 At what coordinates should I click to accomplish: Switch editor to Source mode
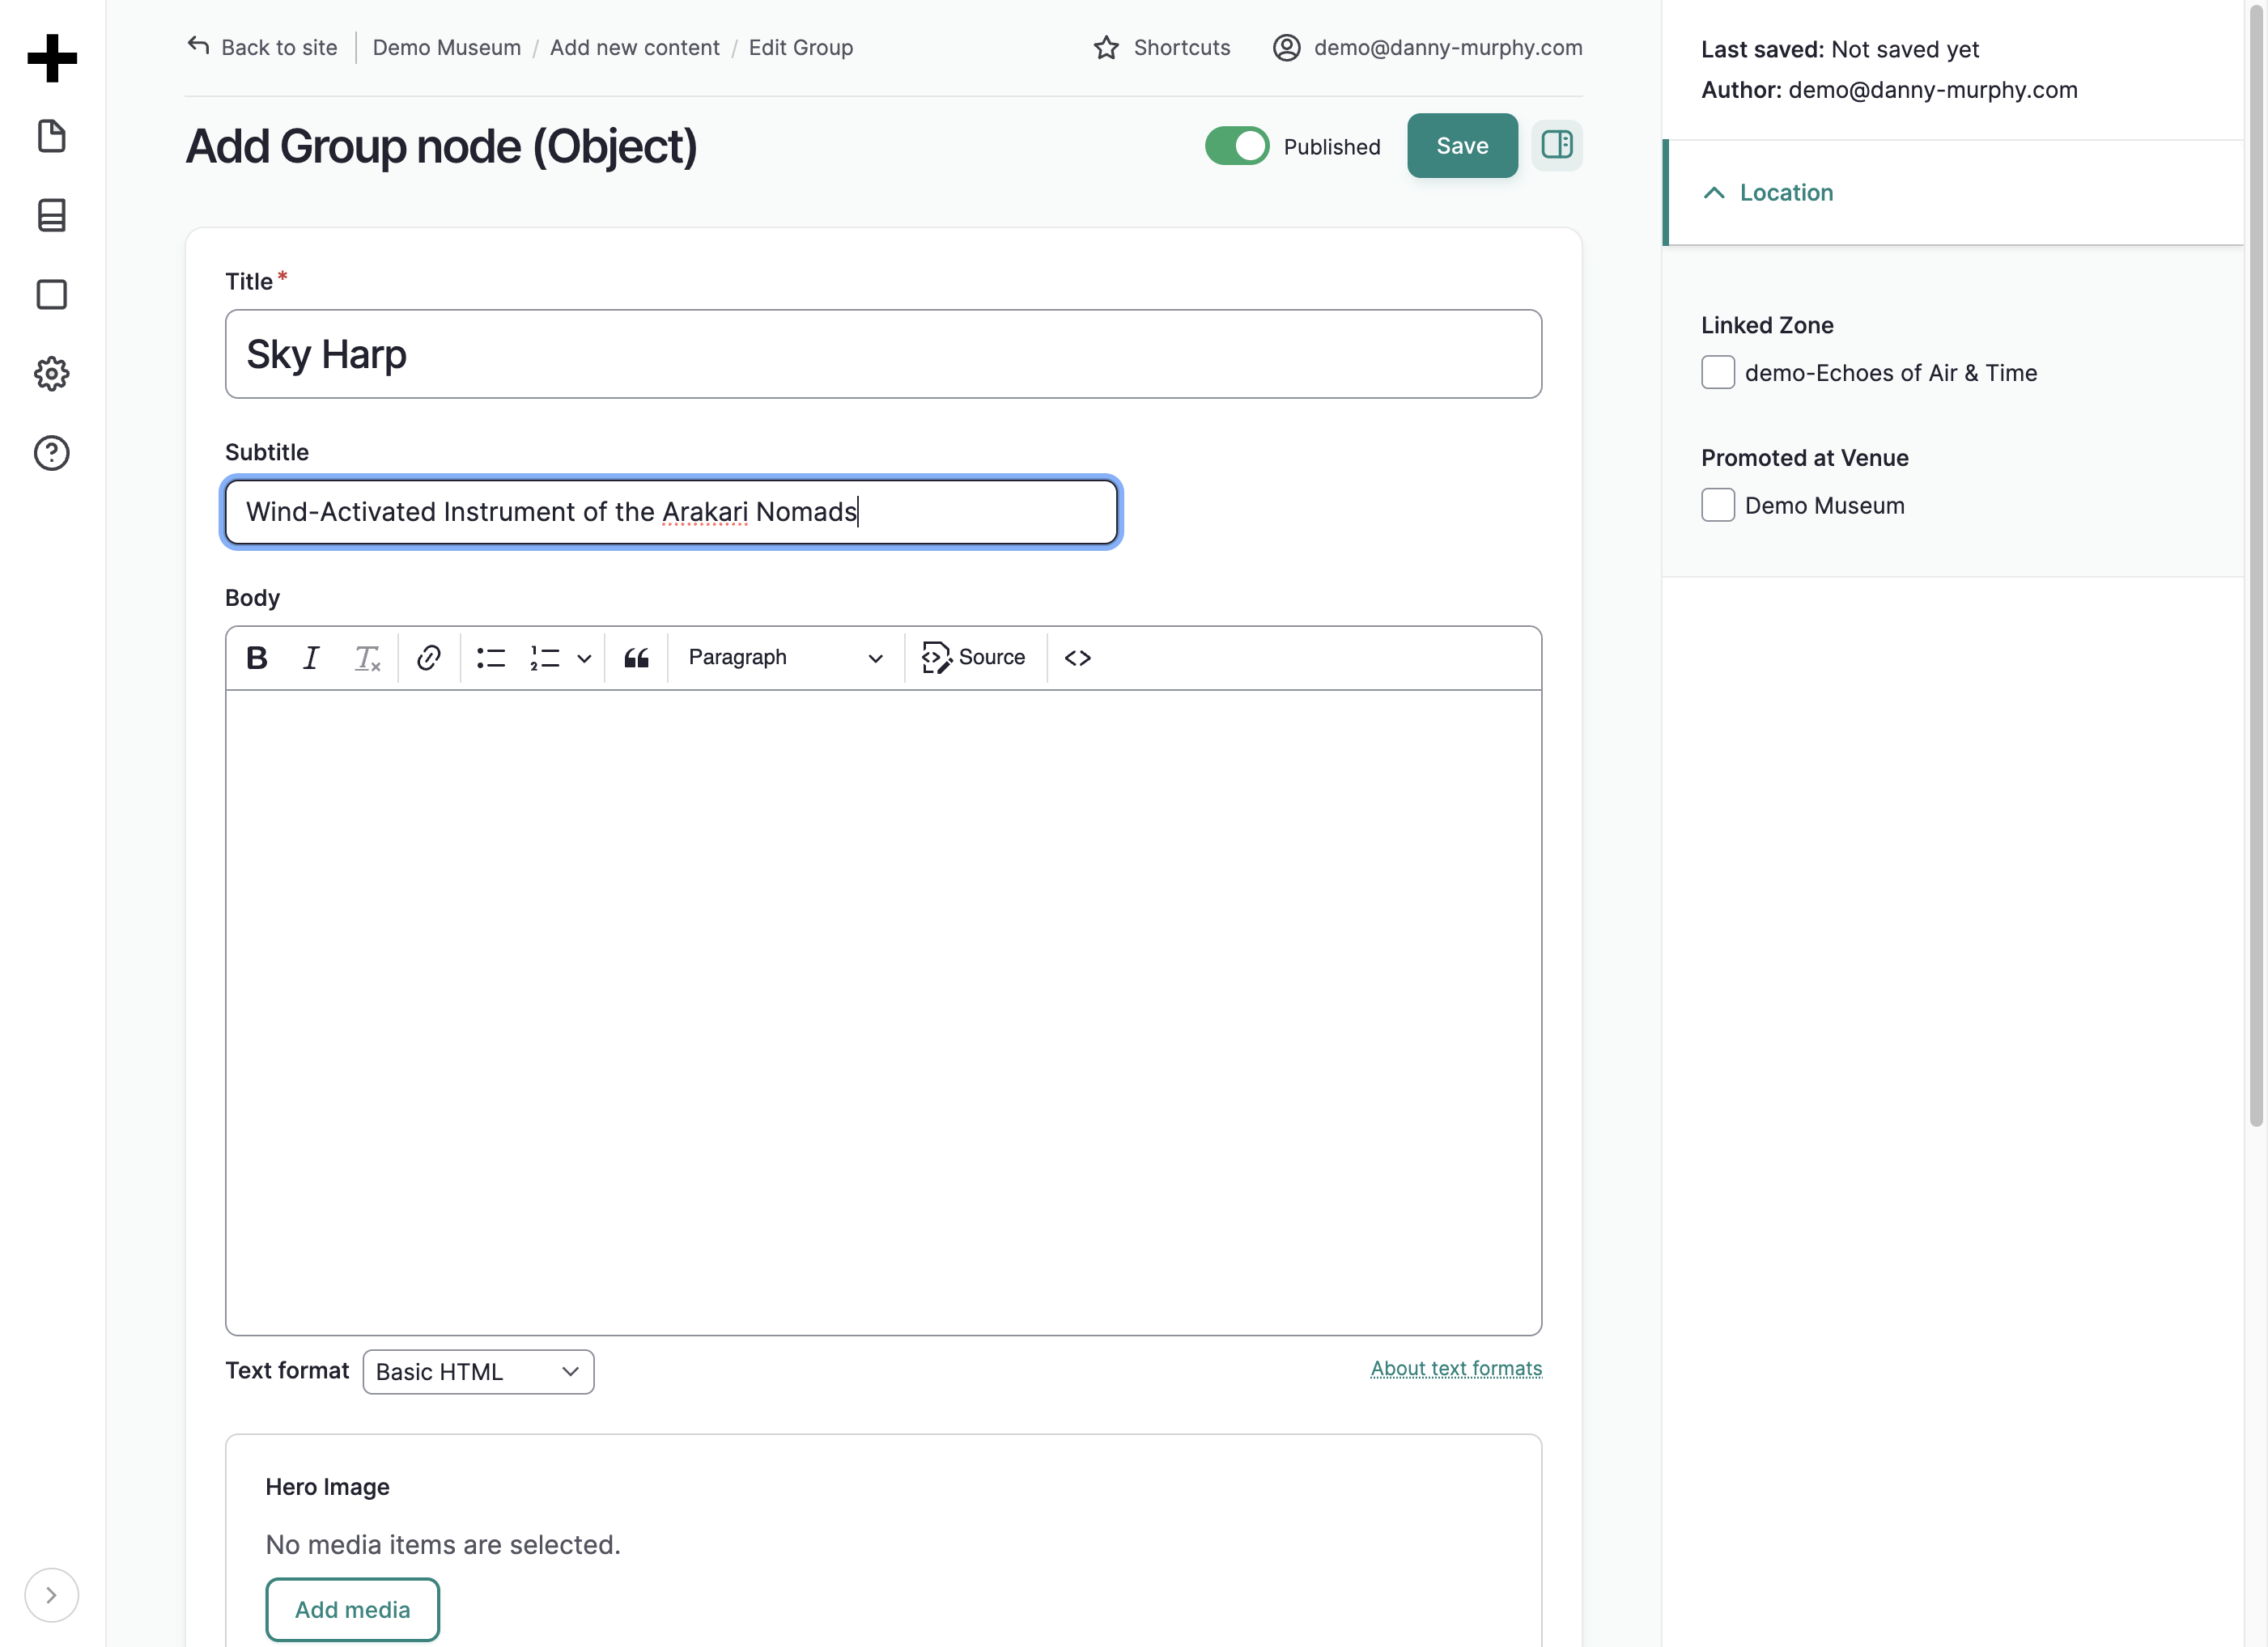pyautogui.click(x=973, y=658)
